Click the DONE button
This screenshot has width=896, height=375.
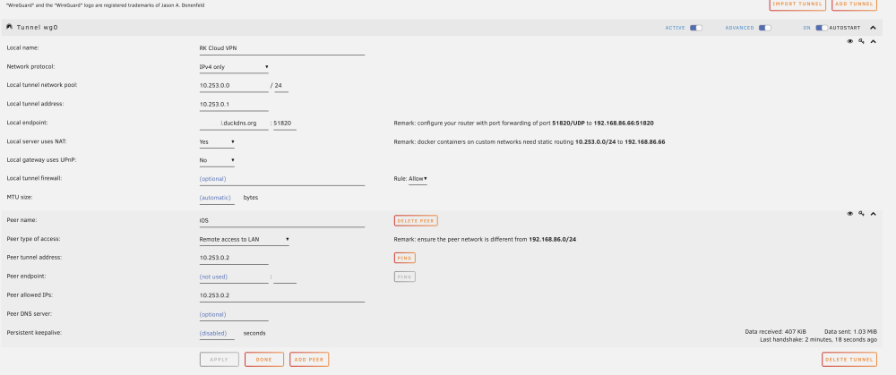click(x=264, y=360)
